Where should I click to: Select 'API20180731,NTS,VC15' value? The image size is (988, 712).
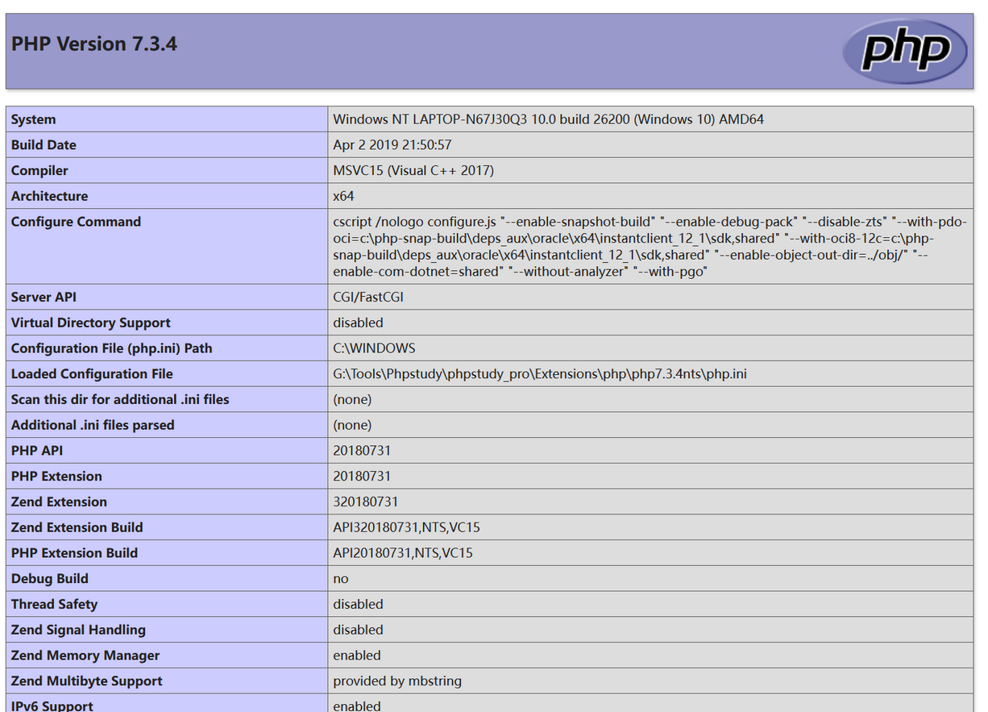click(x=403, y=553)
